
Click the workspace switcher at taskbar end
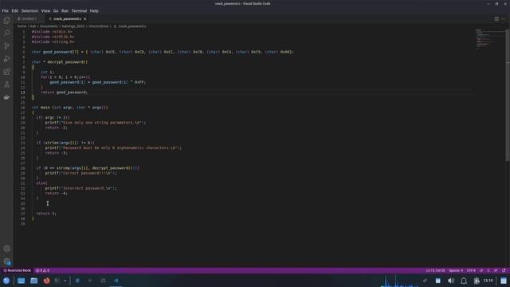point(503,281)
